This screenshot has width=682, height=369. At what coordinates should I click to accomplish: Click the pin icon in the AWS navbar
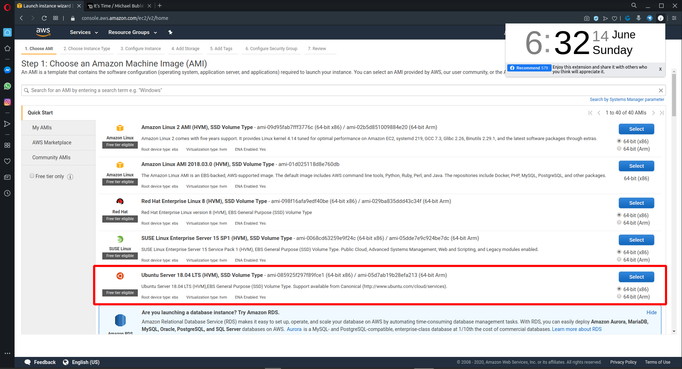click(x=170, y=32)
